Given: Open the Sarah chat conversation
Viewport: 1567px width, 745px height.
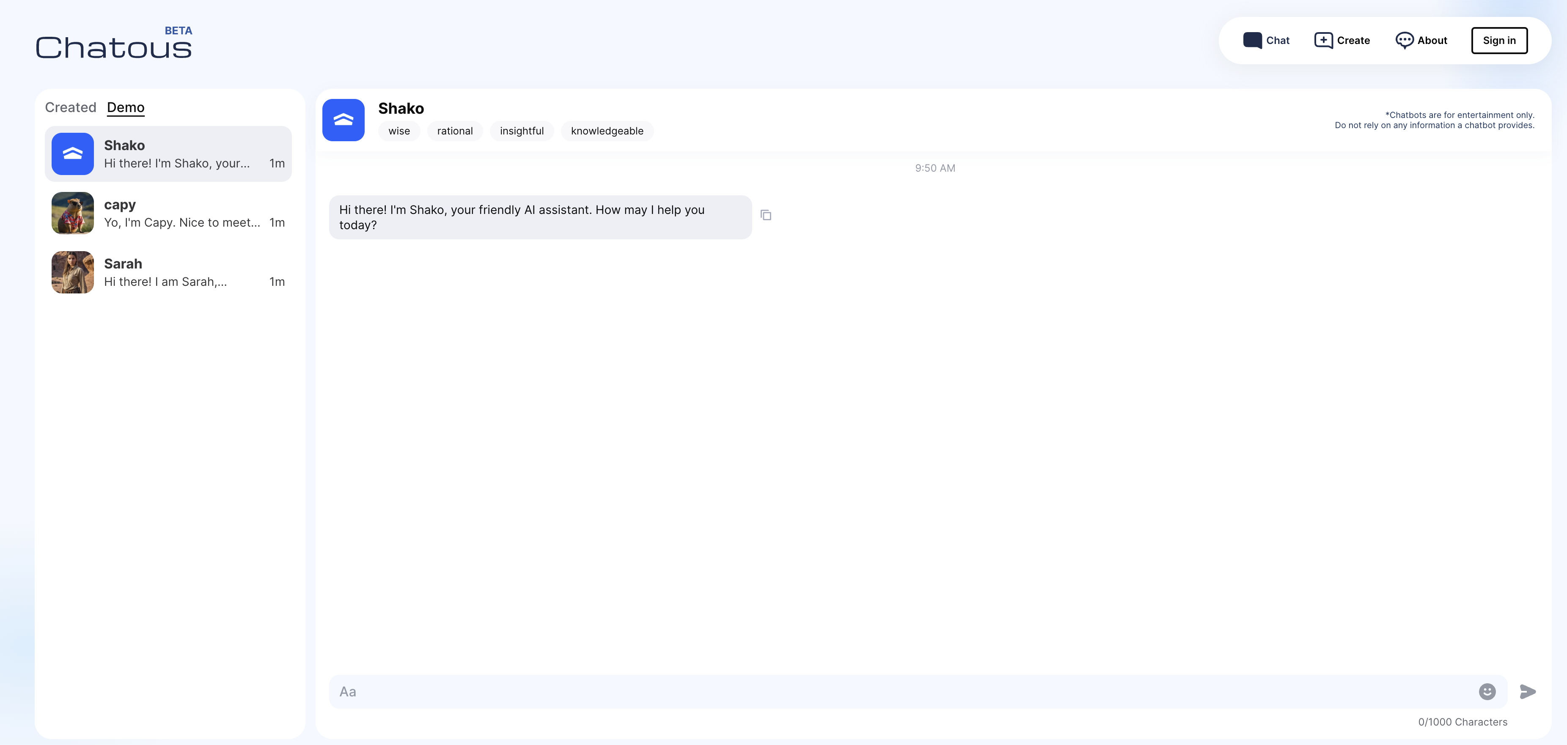Looking at the screenshot, I should tap(168, 272).
